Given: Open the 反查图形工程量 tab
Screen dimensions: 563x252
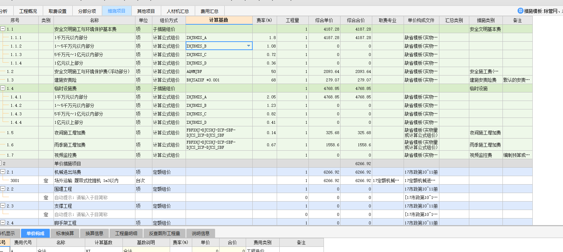Looking at the screenshot, I should (x=165, y=233).
